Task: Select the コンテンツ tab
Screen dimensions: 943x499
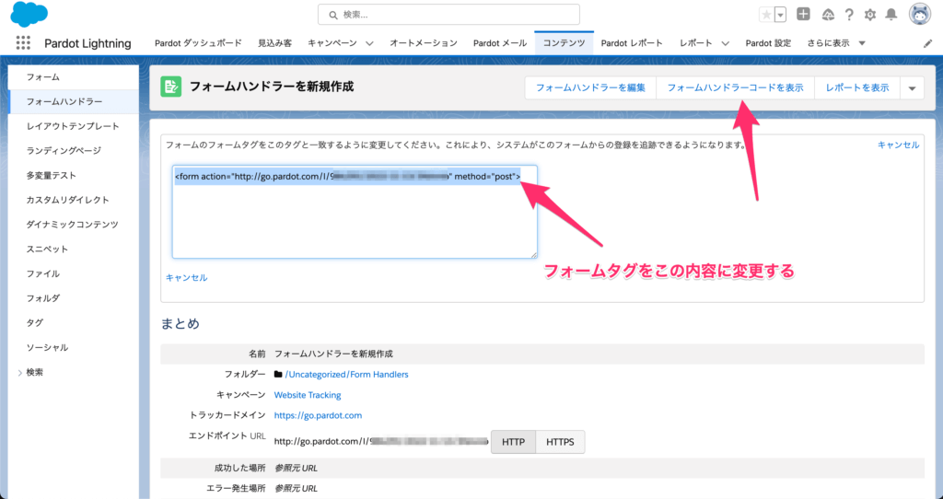Action: [x=565, y=43]
